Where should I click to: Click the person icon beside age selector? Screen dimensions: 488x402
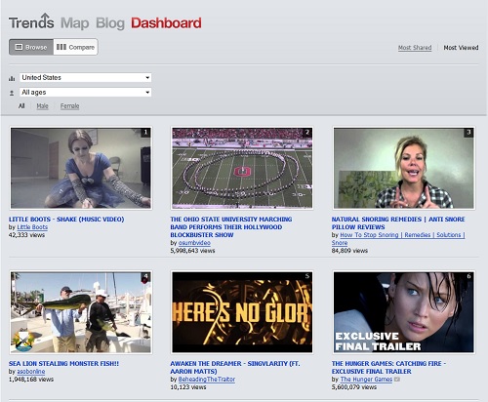coord(12,93)
